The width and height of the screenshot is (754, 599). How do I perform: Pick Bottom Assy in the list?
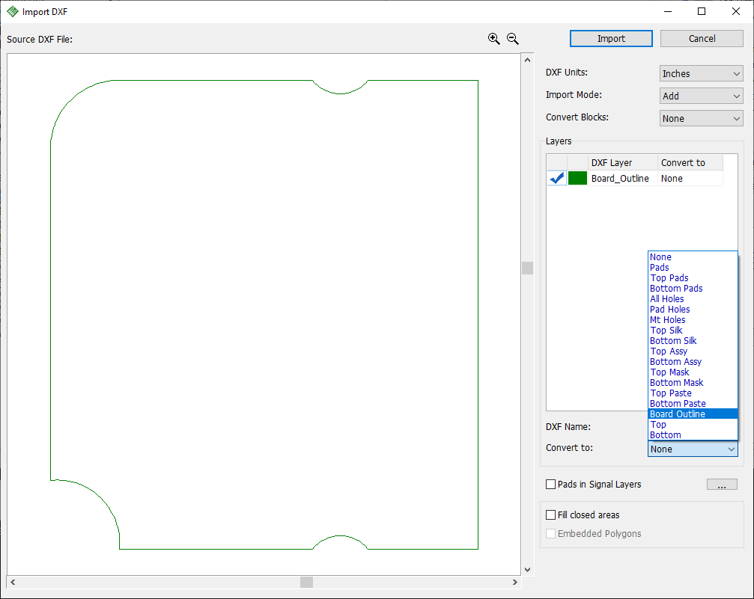click(693, 362)
